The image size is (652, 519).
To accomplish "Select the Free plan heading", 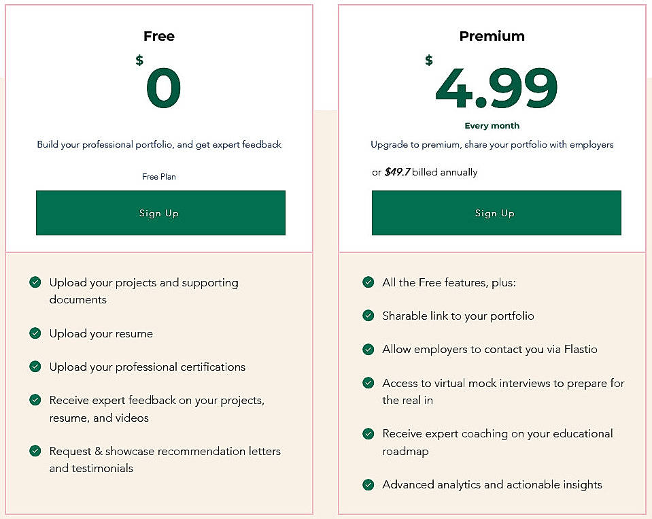I will [158, 36].
